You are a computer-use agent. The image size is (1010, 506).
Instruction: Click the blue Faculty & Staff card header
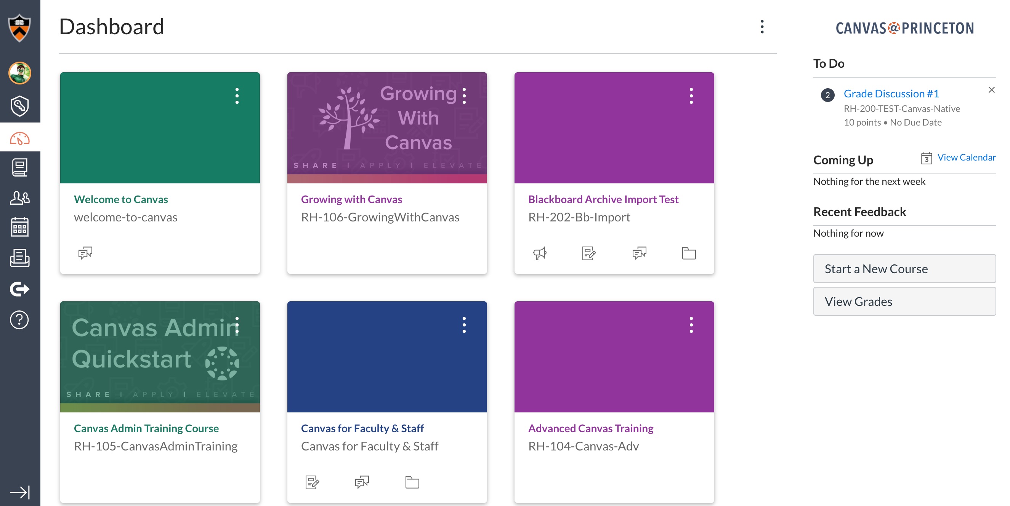pyautogui.click(x=387, y=356)
